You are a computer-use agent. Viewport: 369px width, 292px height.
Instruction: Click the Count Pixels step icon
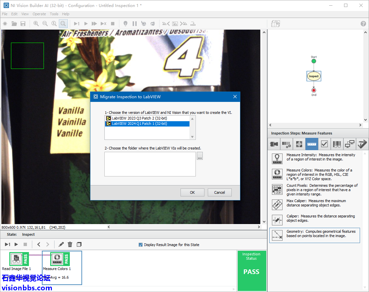(x=277, y=189)
